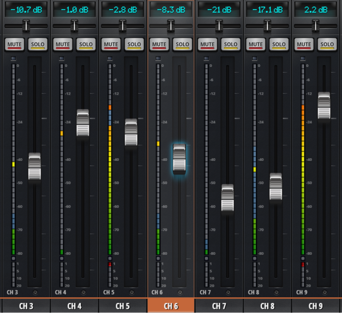Select the CH 7 bottom tab
Image resolution: width=342 pixels, height=313 pixels.
219,306
